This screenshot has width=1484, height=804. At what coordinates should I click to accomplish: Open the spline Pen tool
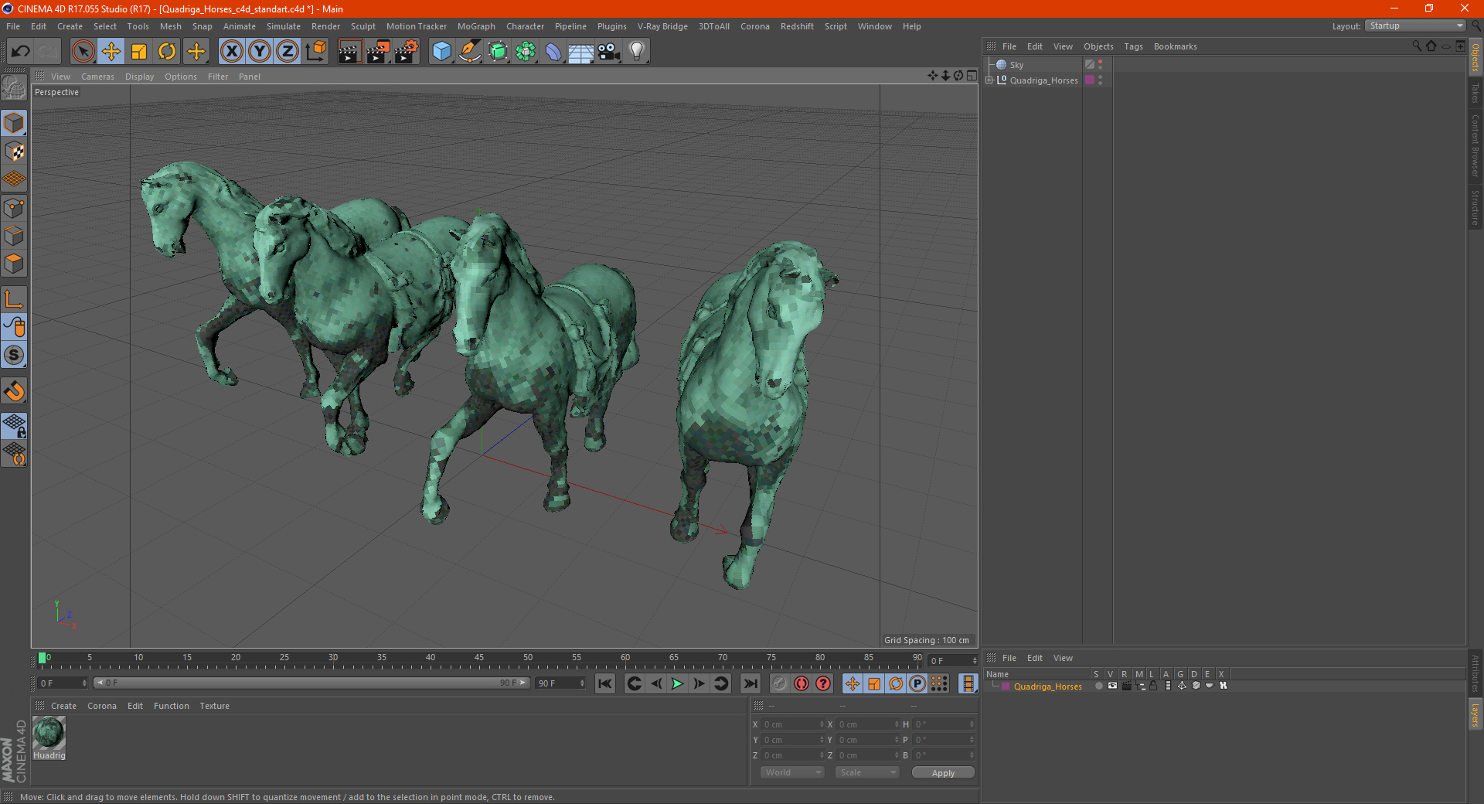[469, 52]
